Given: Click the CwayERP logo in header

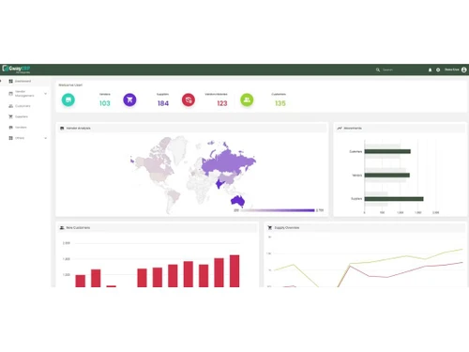Looking at the screenshot, I should tap(16, 69).
